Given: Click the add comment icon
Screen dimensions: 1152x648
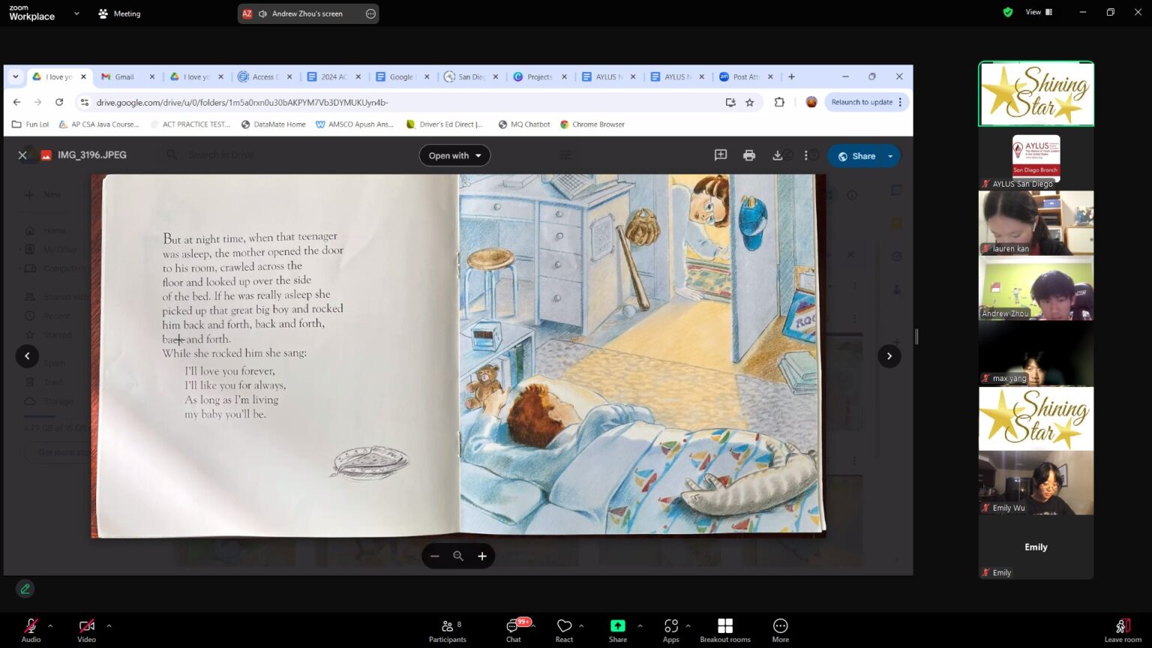Looking at the screenshot, I should pyautogui.click(x=721, y=155).
